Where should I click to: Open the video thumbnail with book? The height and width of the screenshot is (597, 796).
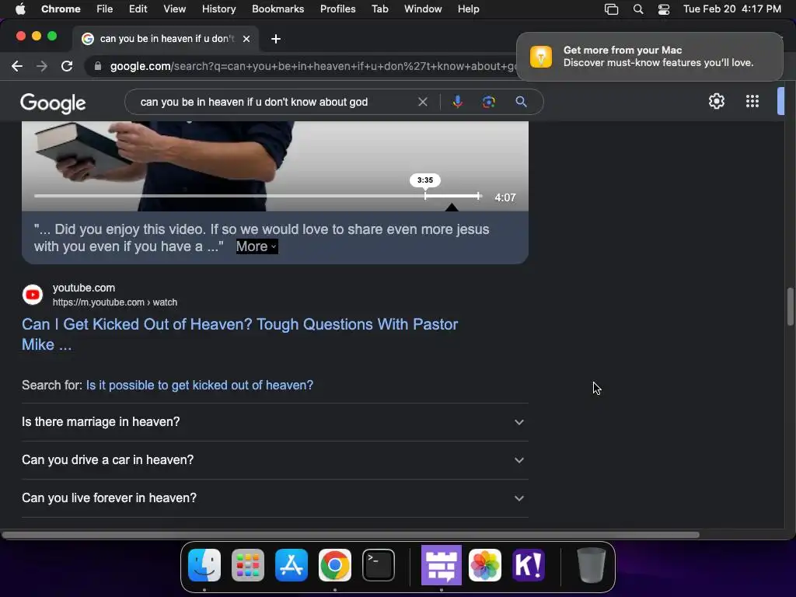pos(274,166)
